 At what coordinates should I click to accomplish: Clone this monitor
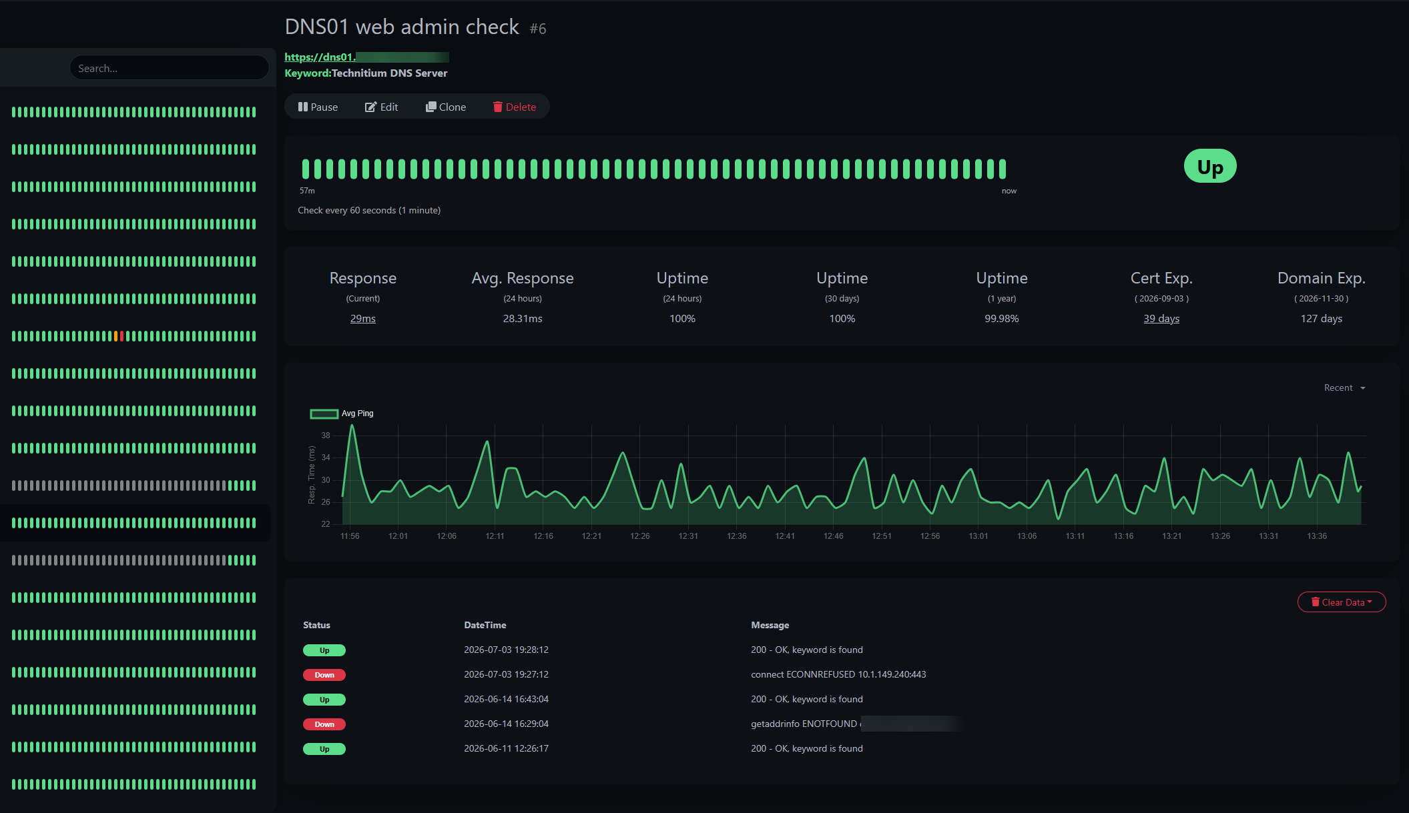[x=446, y=107]
